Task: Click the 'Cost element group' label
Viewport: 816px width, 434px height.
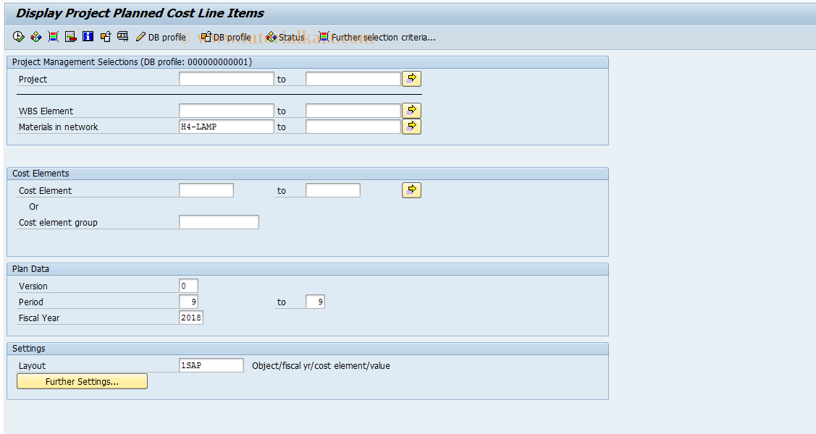Action: [x=58, y=223]
